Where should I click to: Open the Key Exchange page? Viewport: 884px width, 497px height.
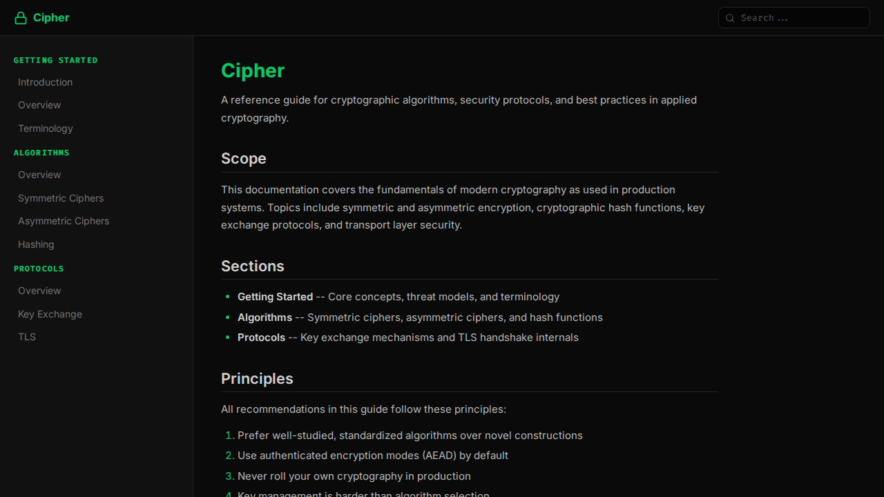pos(50,314)
